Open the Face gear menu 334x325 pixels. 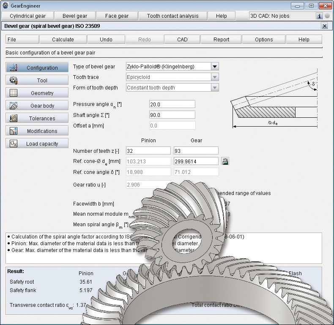(x=117, y=16)
